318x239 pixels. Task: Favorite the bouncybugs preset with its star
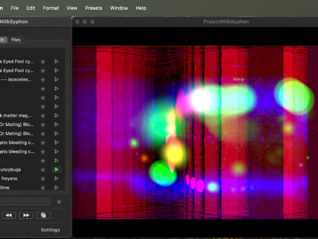tap(43, 170)
